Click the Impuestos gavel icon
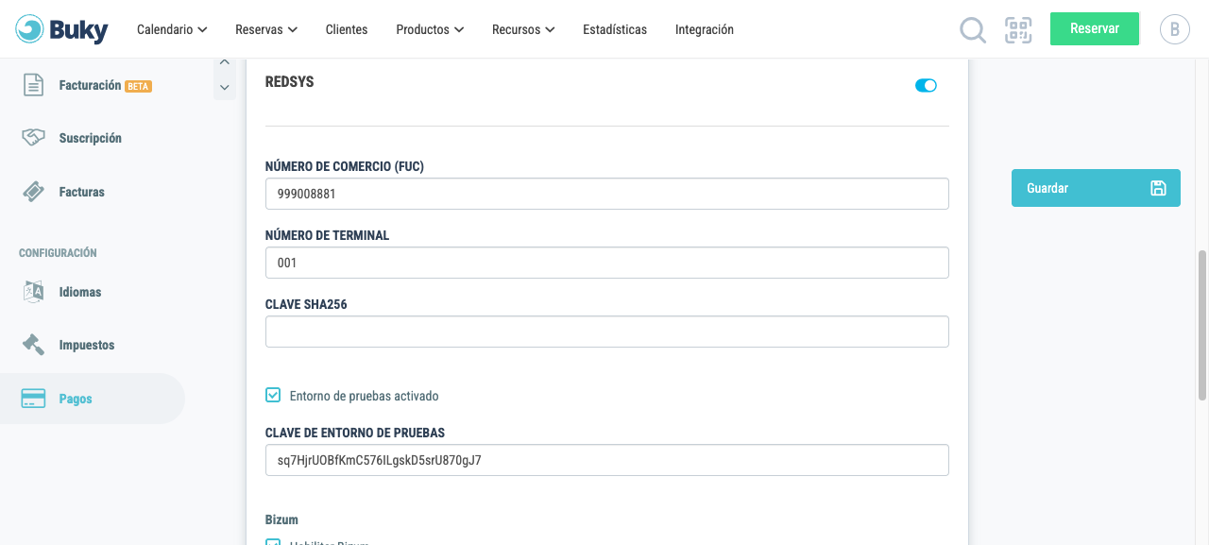 click(33, 345)
